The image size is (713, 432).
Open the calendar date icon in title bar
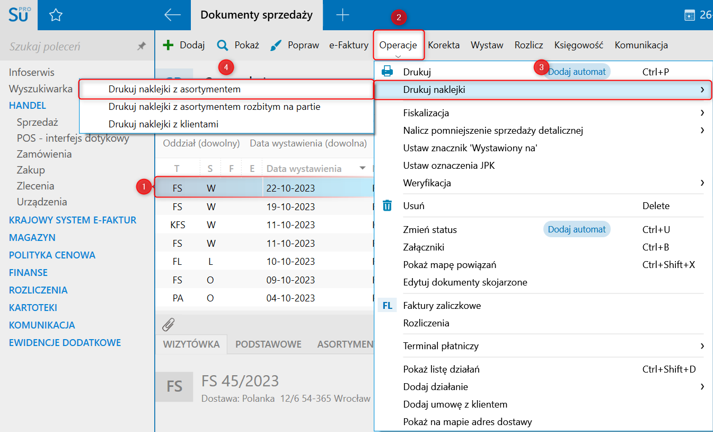coord(690,15)
